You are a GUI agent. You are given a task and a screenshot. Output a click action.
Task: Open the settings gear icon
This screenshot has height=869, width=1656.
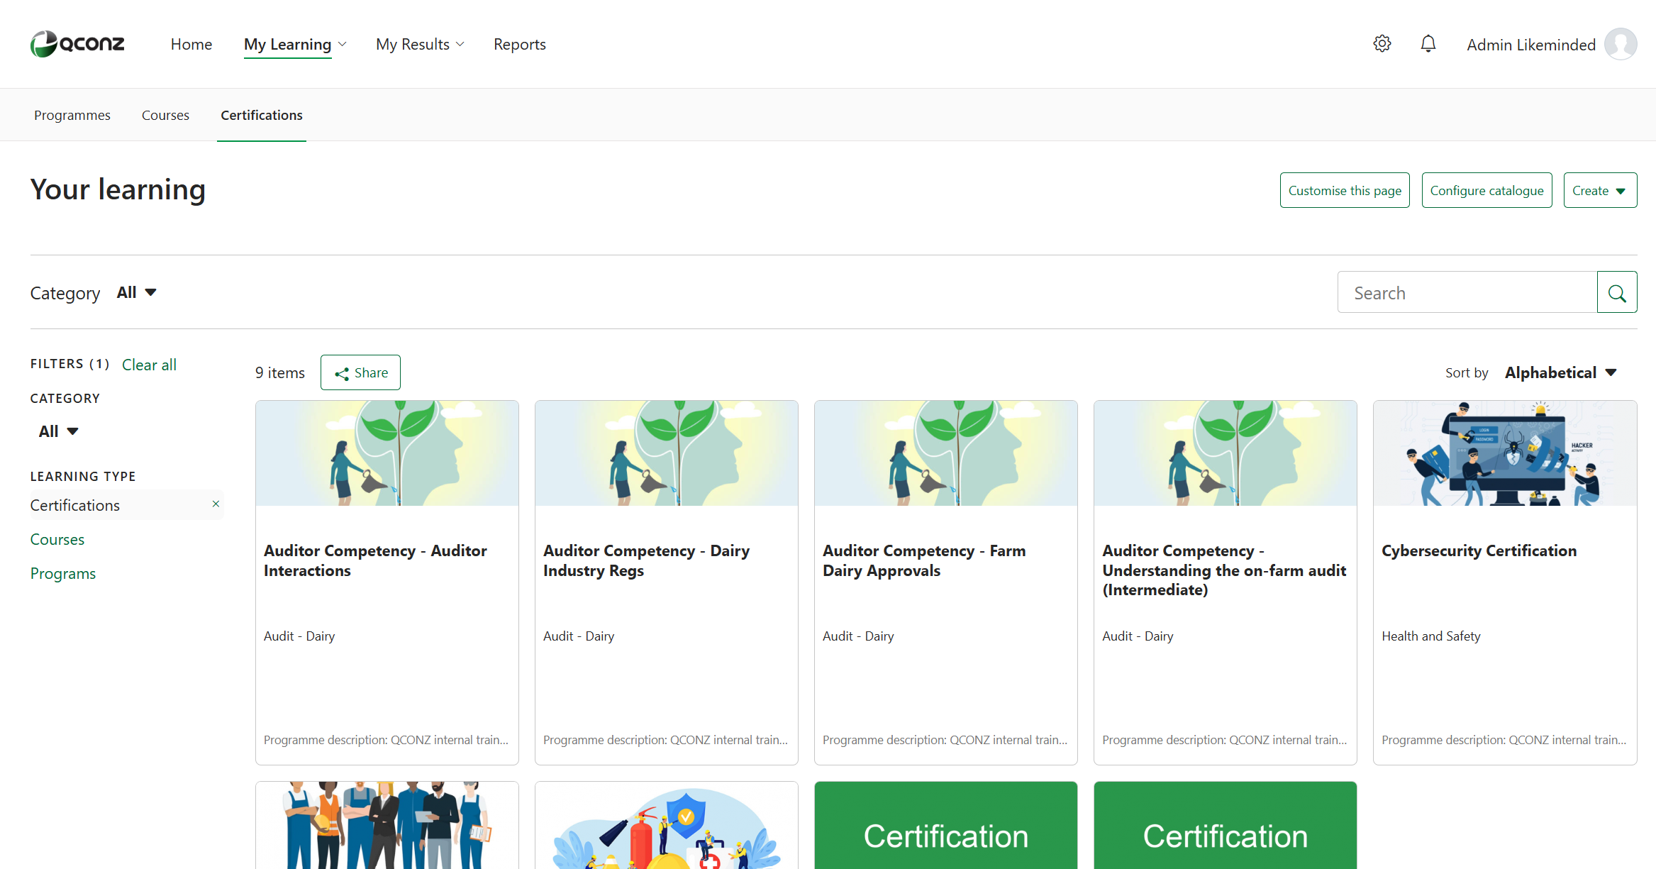coord(1382,44)
